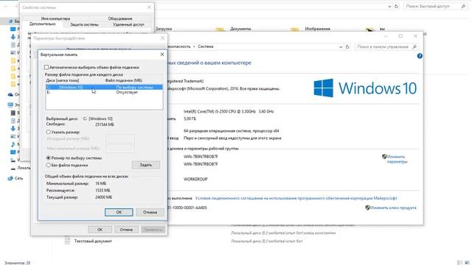Image resolution: width=472 pixels, height=265 pixels.
Task: Open the Документы folder icon in Explorer
Action: (x=220, y=29)
